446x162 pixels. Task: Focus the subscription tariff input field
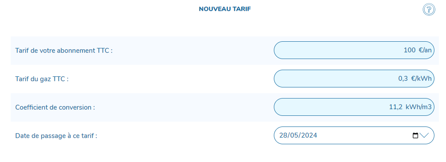coord(354,50)
